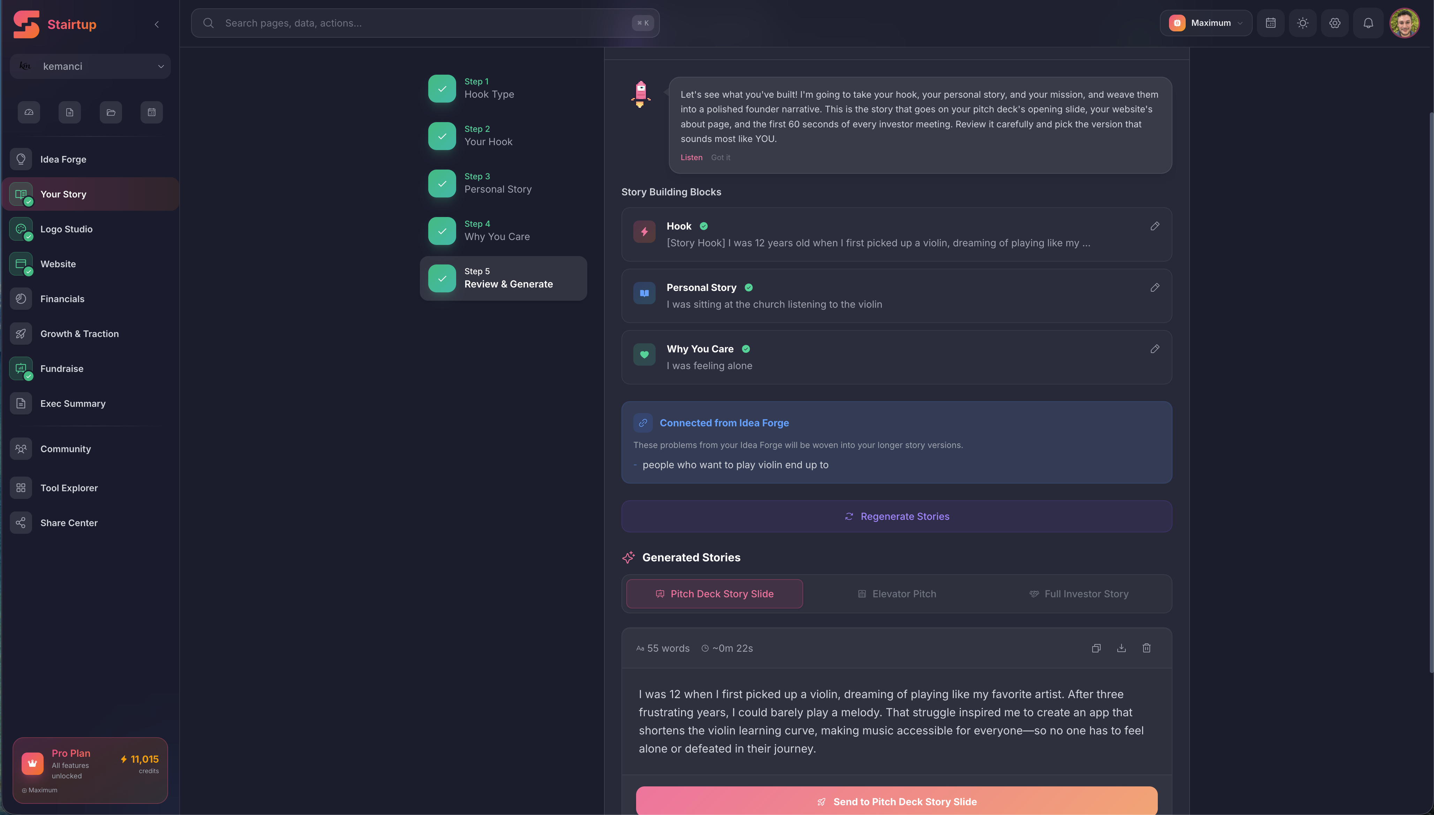The image size is (1434, 815).
Task: Edit the Why You Care block
Action: (1155, 349)
